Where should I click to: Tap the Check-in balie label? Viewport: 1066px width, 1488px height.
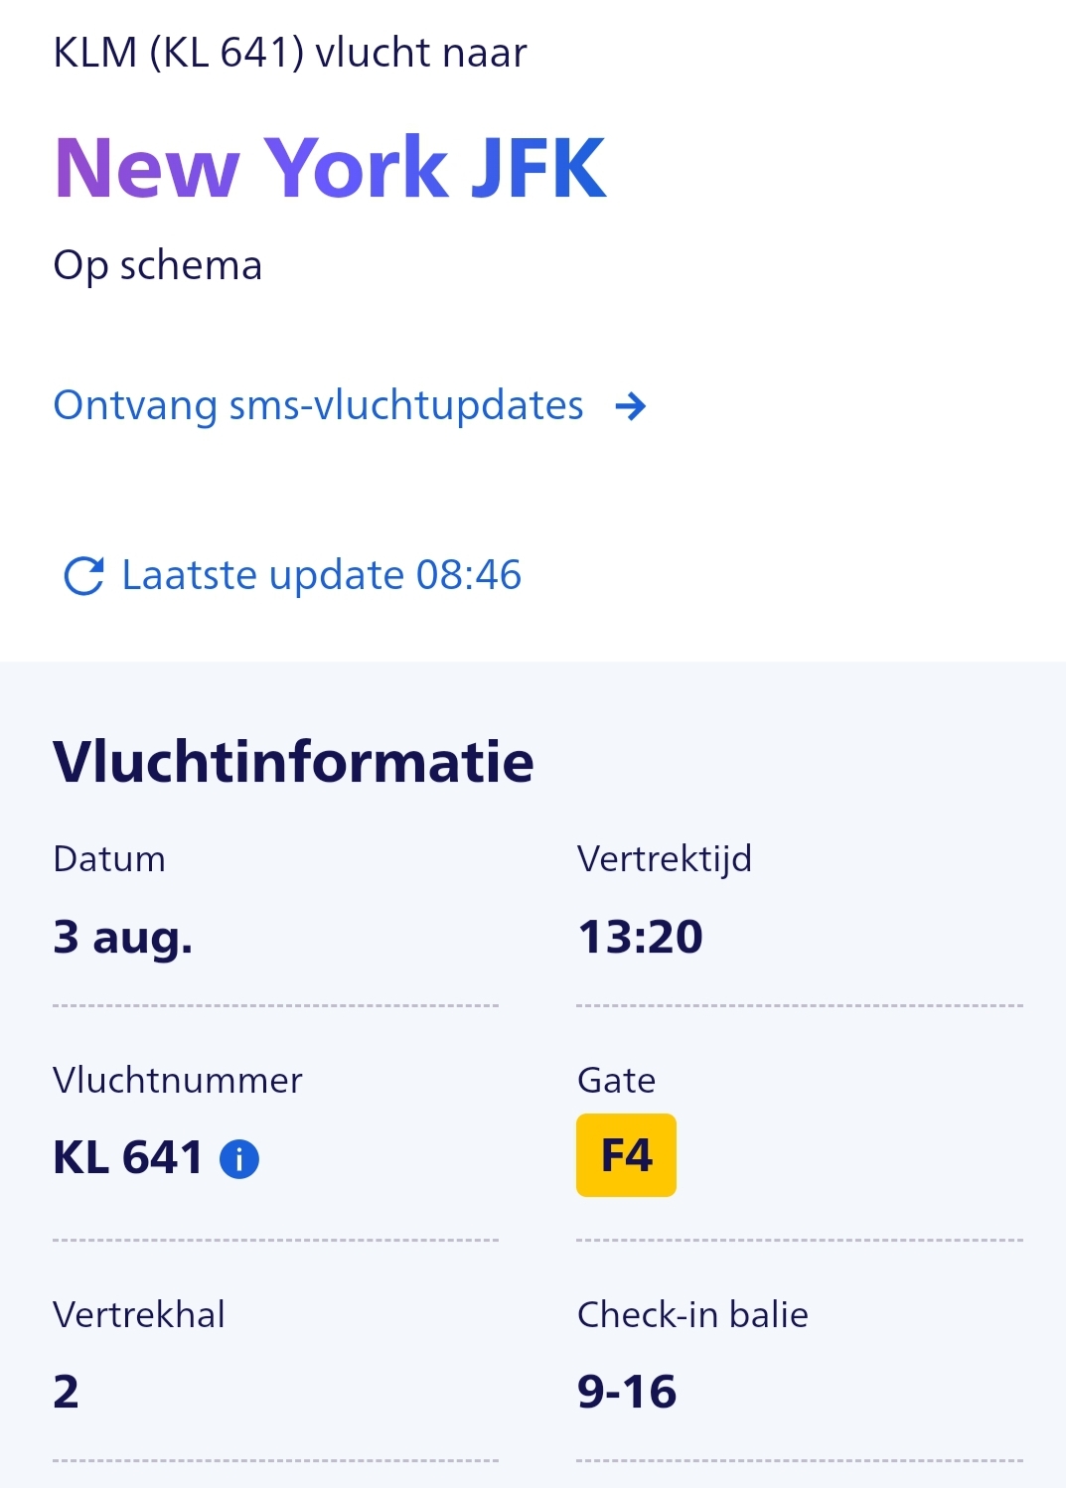point(692,1314)
